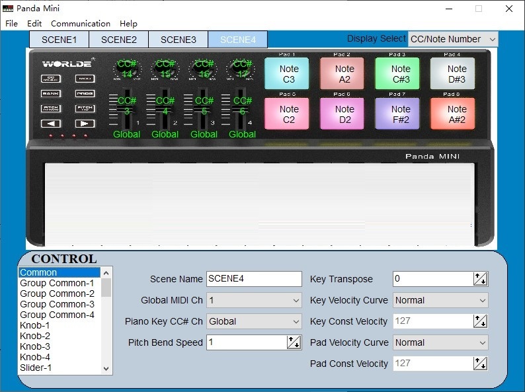
Task: Select Group Common-4 in the list
Action: [60, 315]
